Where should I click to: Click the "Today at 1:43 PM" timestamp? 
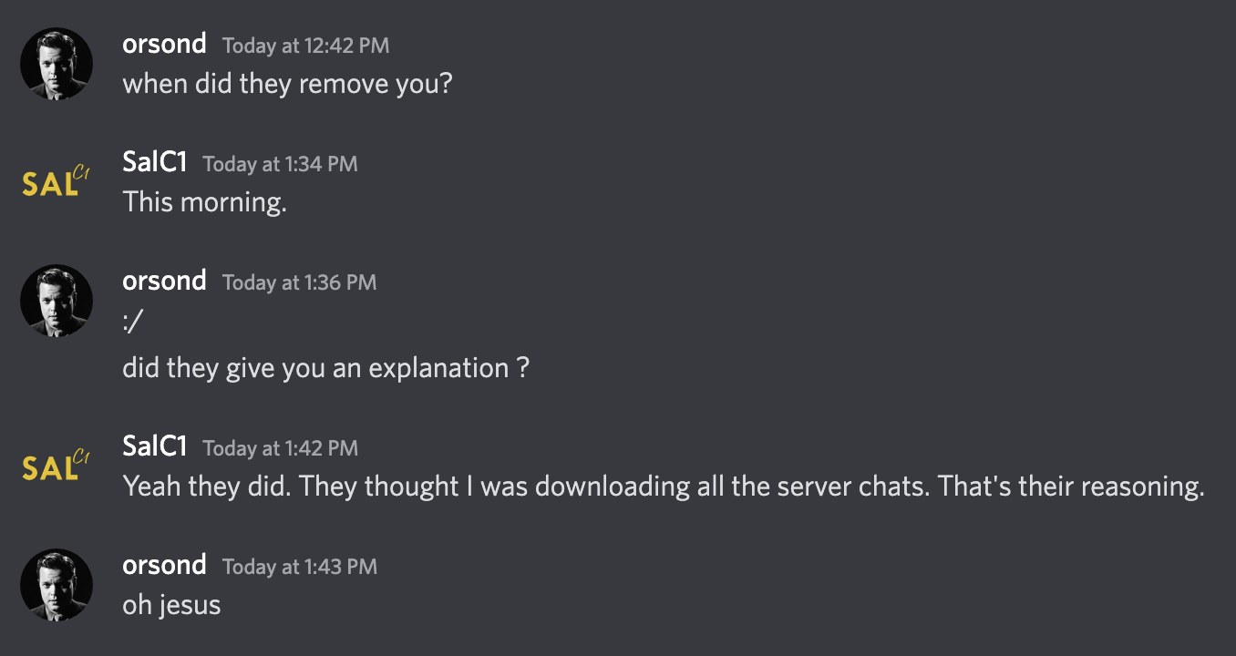[299, 567]
